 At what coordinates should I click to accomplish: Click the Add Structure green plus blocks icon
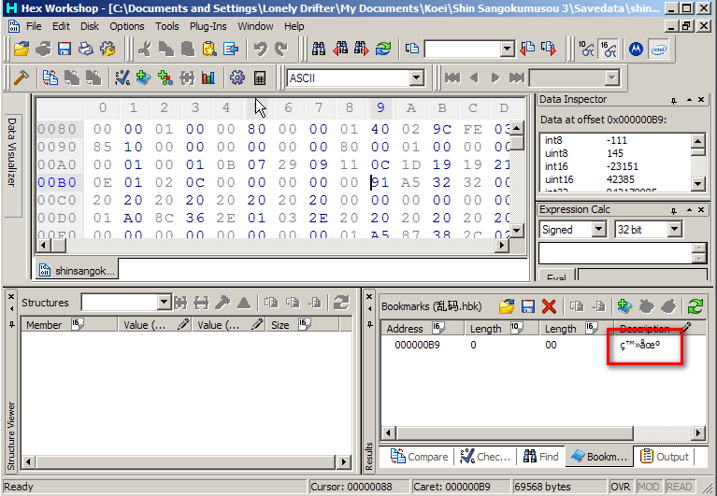[x=165, y=78]
